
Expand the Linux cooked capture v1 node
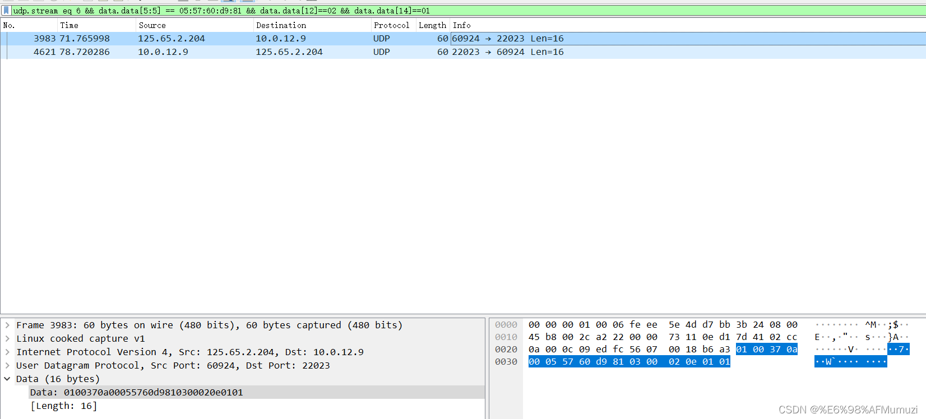click(7, 338)
